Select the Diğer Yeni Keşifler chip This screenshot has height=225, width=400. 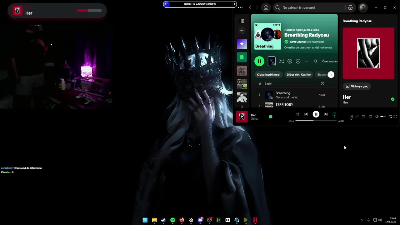click(299, 75)
